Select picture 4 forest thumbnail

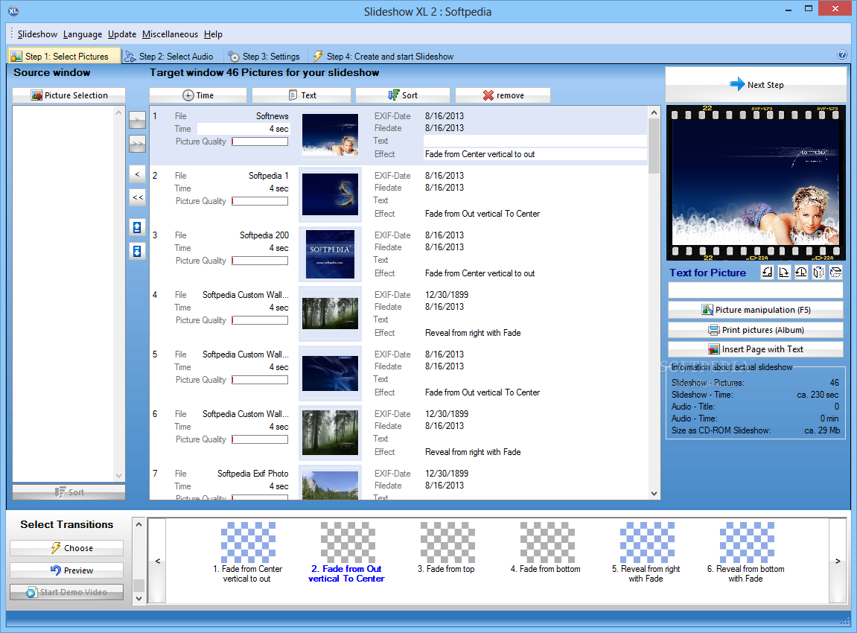click(x=330, y=314)
